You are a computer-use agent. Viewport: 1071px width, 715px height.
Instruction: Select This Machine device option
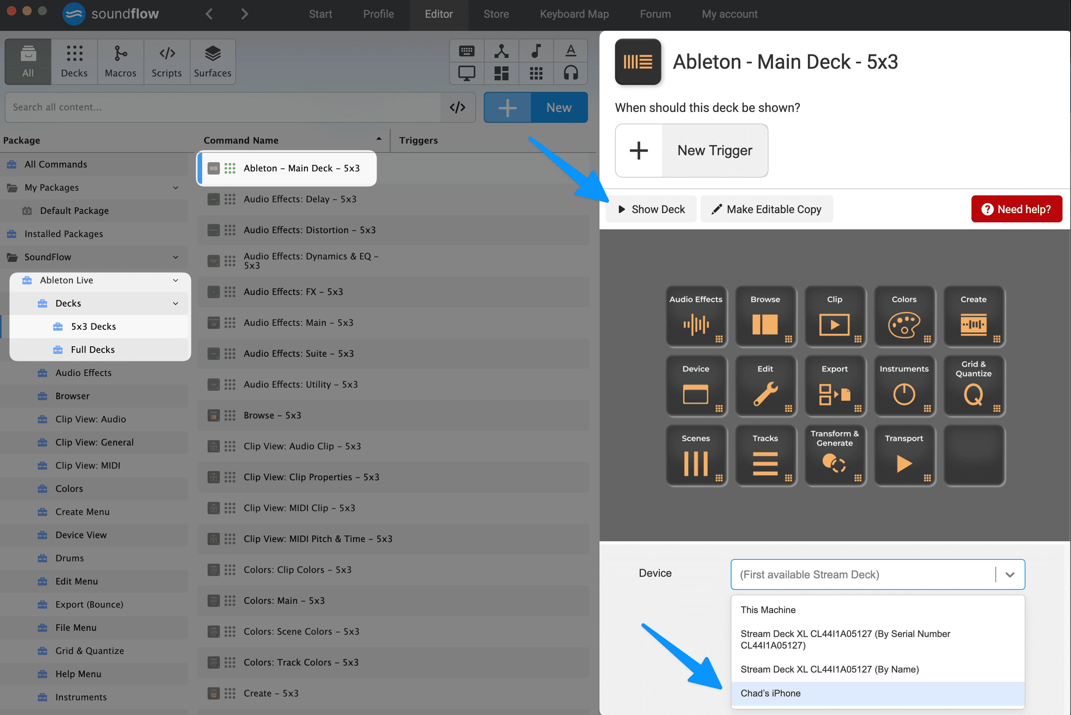point(878,610)
